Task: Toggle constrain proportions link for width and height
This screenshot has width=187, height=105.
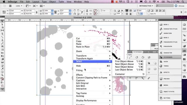Action: [x=37, y=12]
